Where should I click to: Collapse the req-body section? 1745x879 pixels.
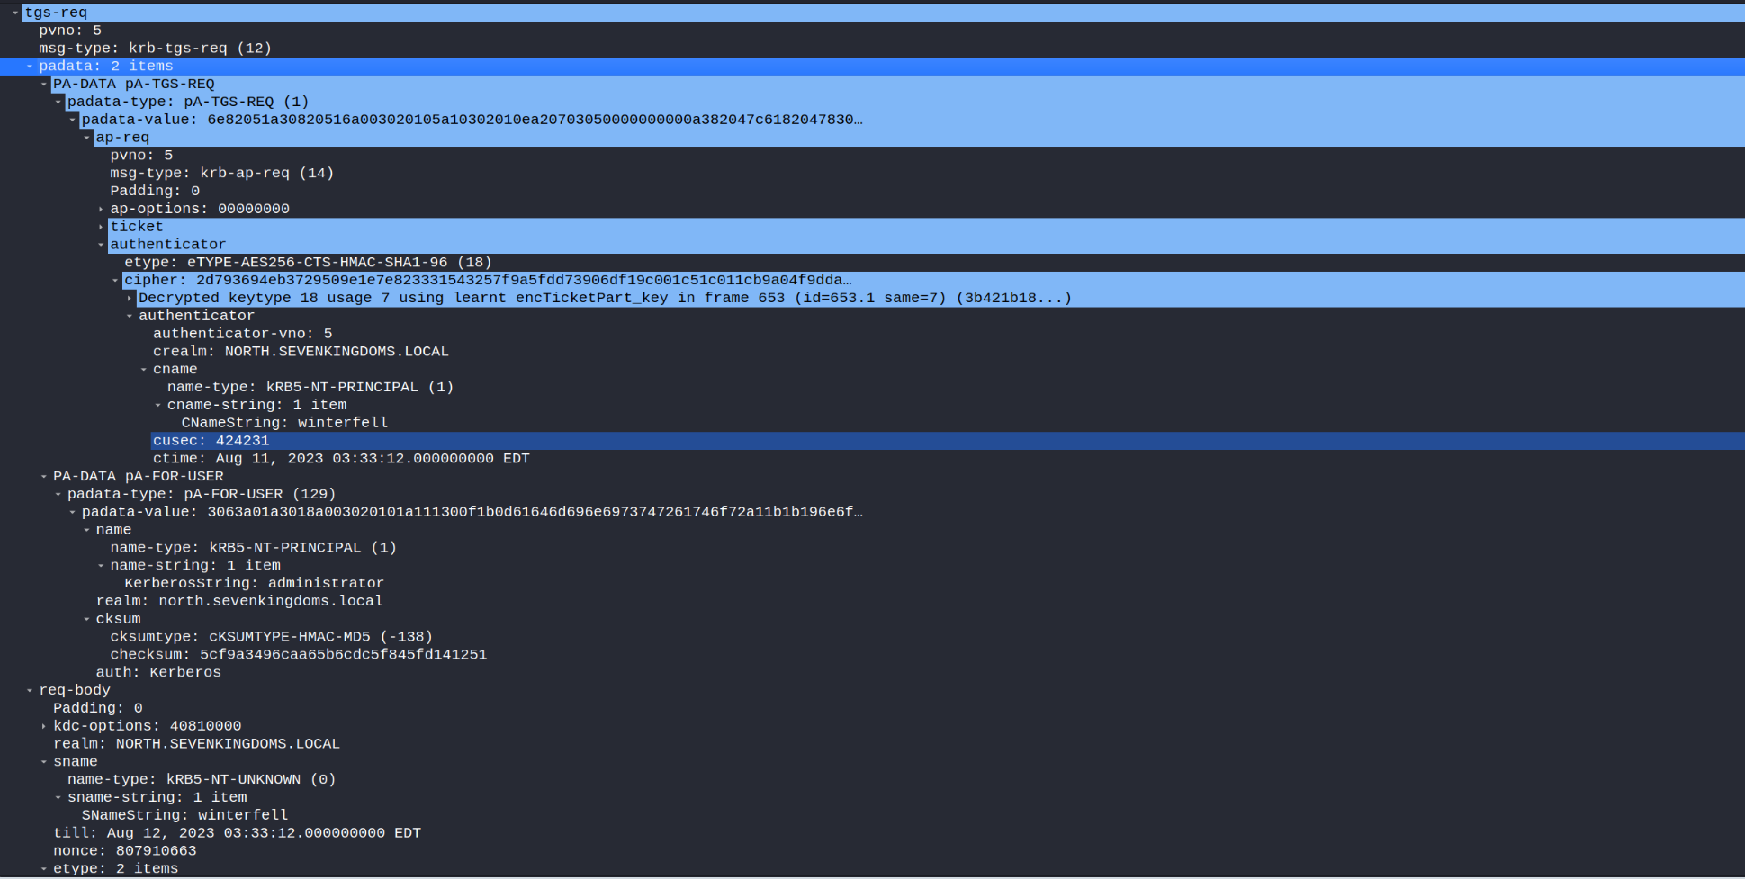30,690
